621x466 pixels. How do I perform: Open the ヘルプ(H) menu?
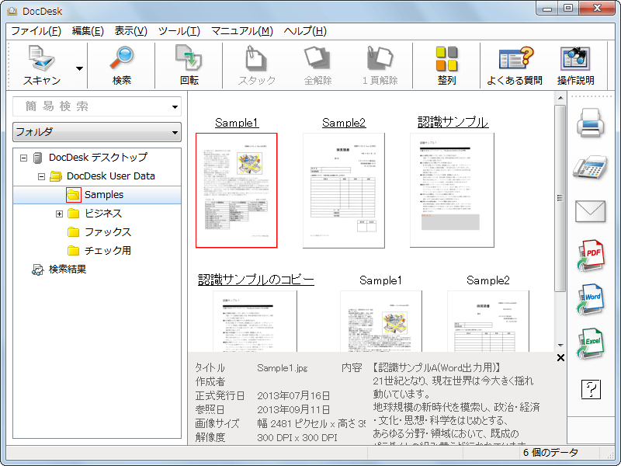coord(305,31)
